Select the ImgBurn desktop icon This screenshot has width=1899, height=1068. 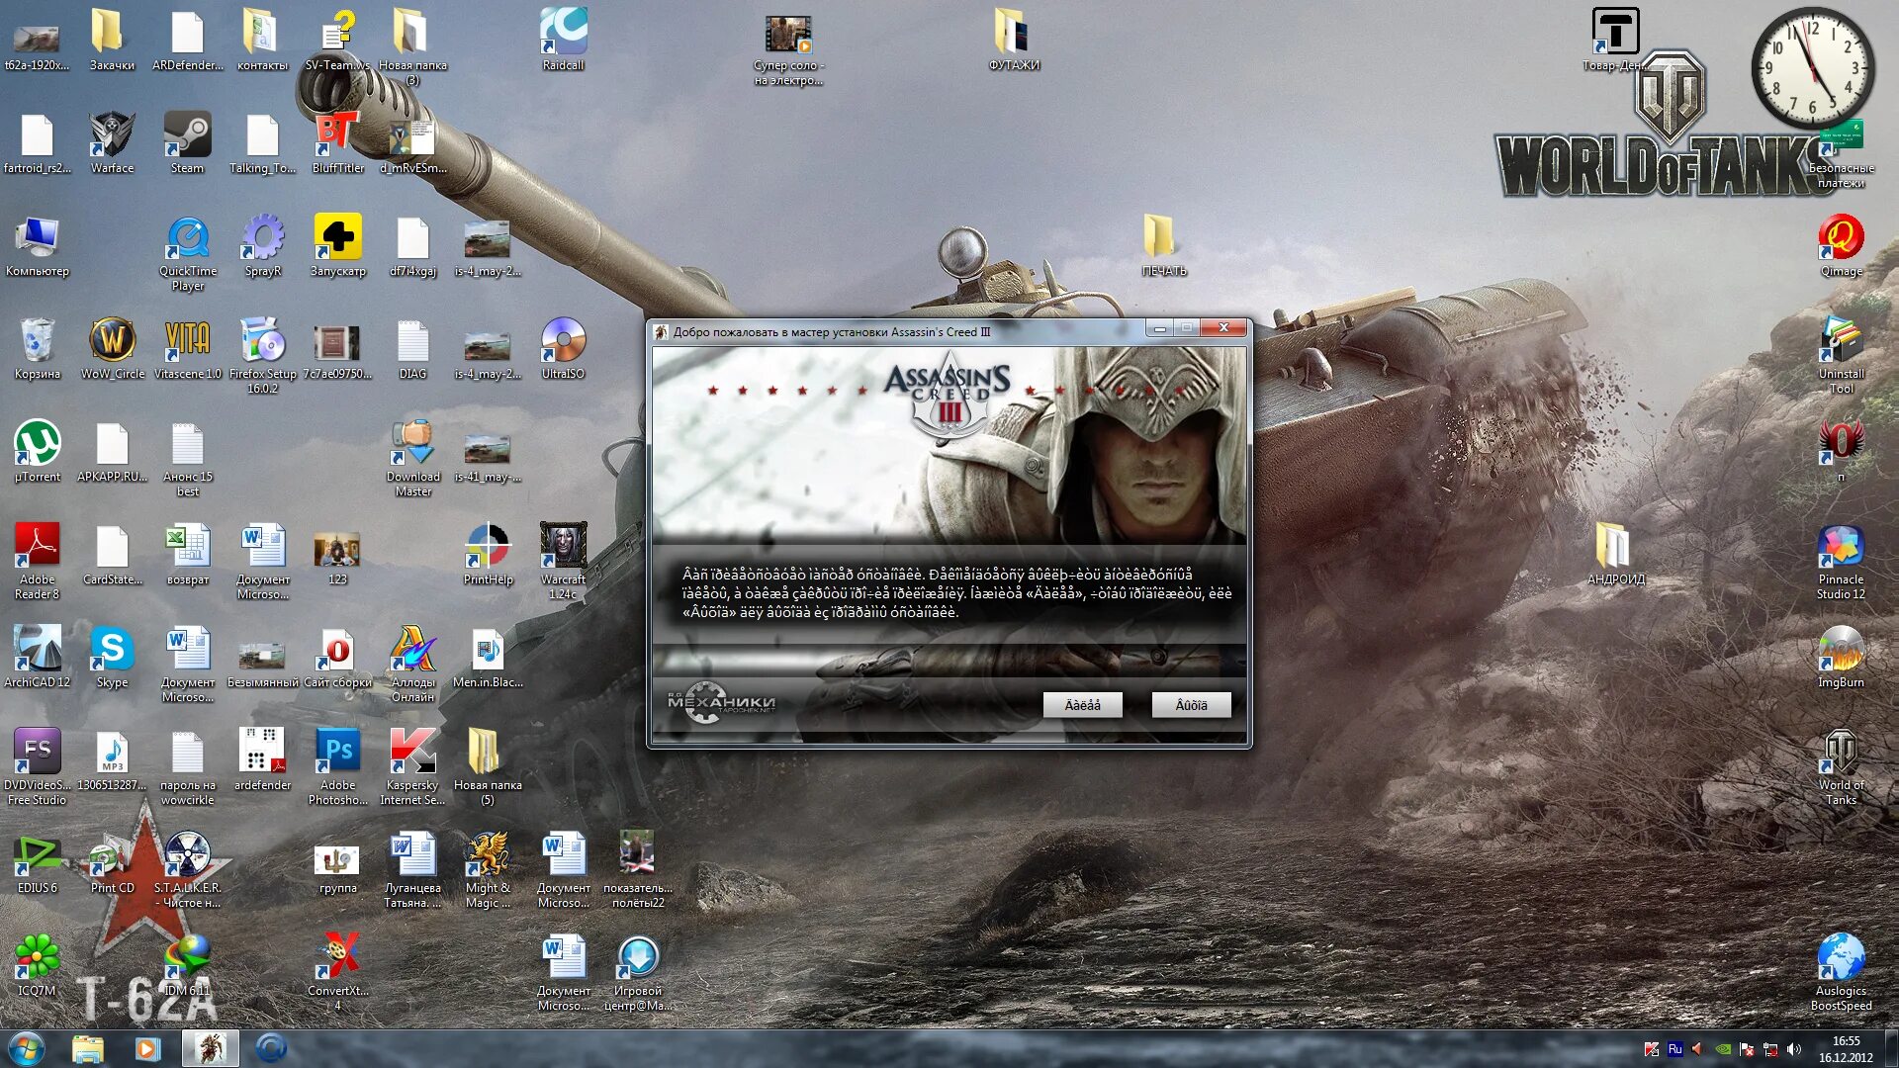[x=1841, y=657]
